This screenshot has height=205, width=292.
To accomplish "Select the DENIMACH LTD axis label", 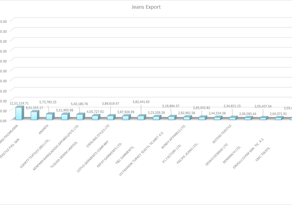I will click(232, 155).
